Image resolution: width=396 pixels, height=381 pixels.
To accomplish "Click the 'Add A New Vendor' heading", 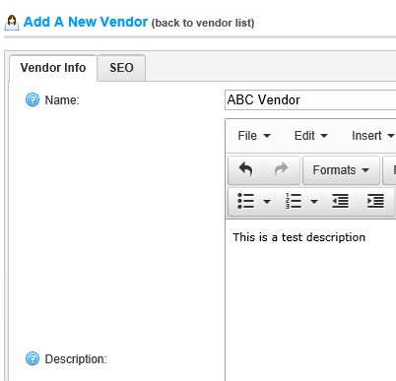I will [86, 22].
